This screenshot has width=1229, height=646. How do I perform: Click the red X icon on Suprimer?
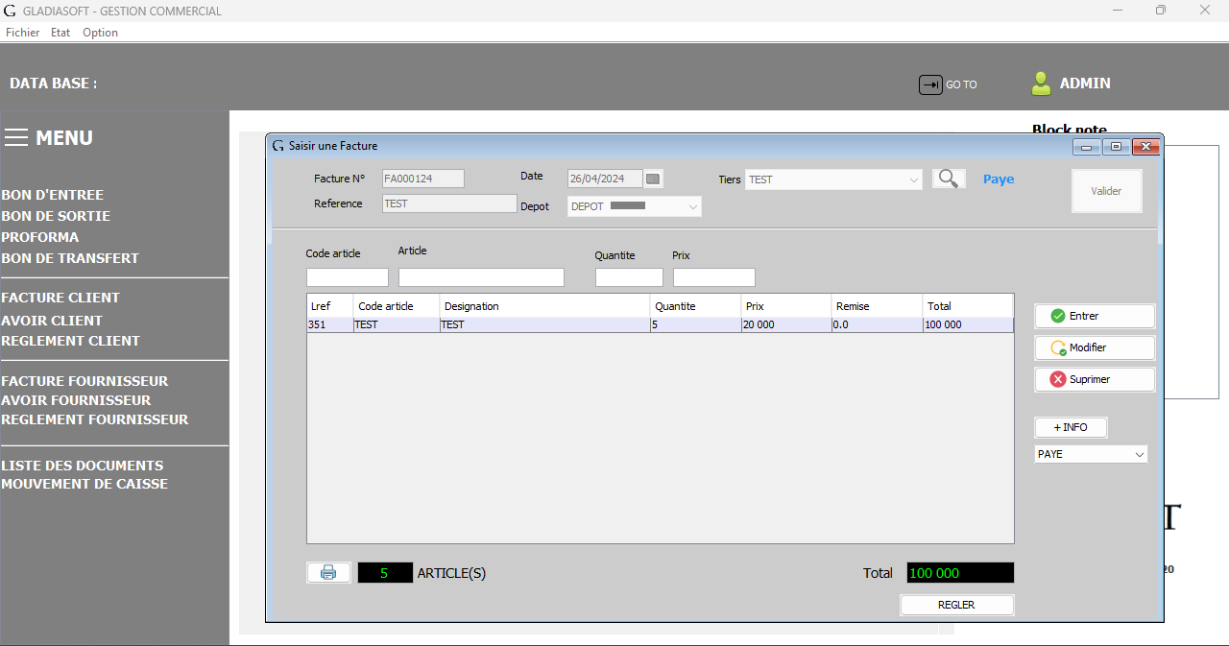[x=1057, y=379]
